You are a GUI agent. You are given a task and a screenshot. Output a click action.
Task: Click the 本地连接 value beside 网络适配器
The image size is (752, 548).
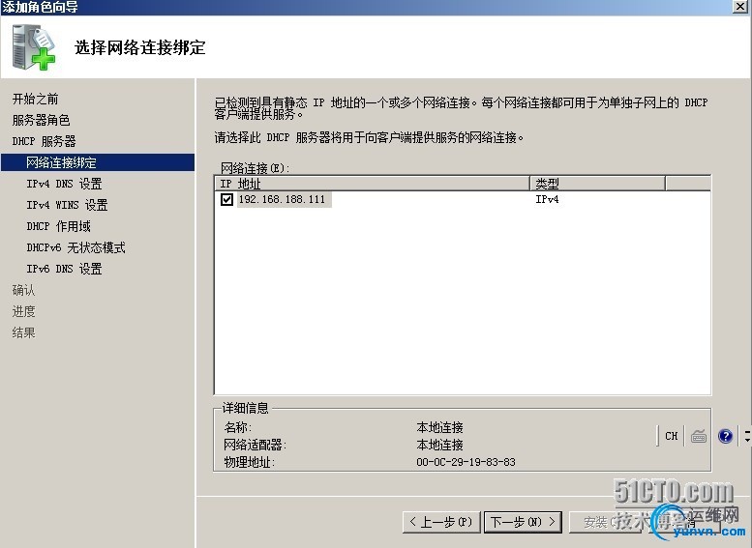439,445
